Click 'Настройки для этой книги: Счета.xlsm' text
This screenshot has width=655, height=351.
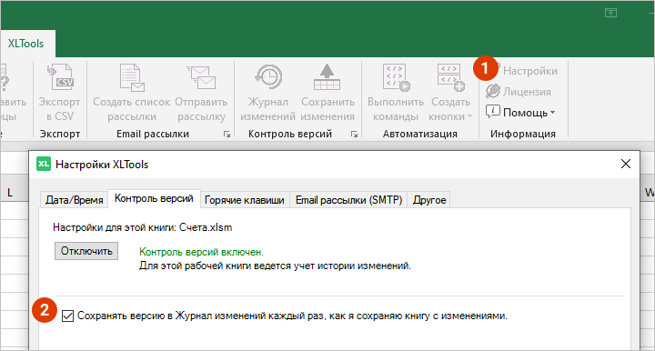[x=143, y=227]
